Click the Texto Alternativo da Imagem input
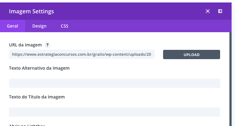The image size is (235, 126). click(114, 83)
